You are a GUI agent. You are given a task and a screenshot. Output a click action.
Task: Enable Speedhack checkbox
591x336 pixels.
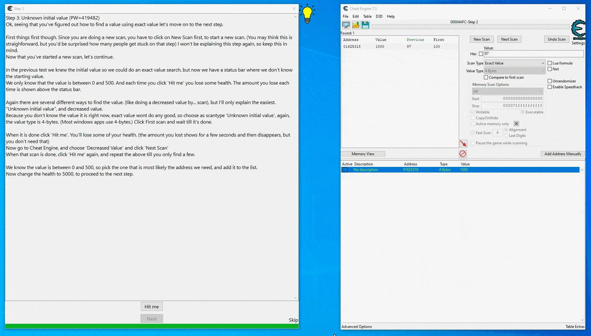pos(549,87)
